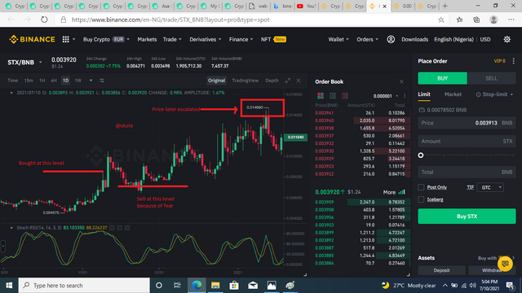Switch to Market order tab
Image resolution: width=522 pixels, height=293 pixels.
tap(453, 94)
